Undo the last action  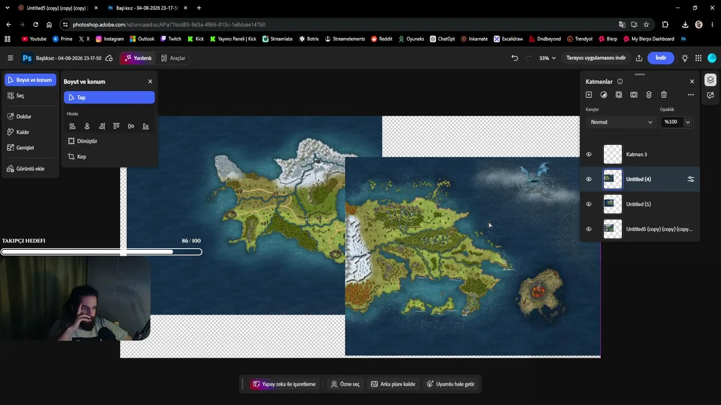(x=514, y=58)
